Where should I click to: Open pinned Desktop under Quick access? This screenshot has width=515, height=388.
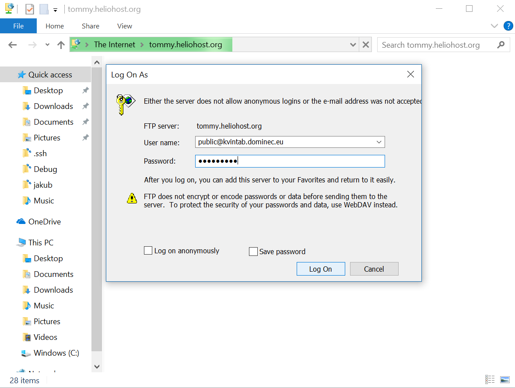pos(48,90)
